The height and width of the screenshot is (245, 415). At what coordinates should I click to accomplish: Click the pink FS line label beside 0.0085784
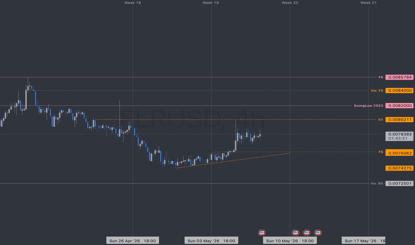coord(381,78)
